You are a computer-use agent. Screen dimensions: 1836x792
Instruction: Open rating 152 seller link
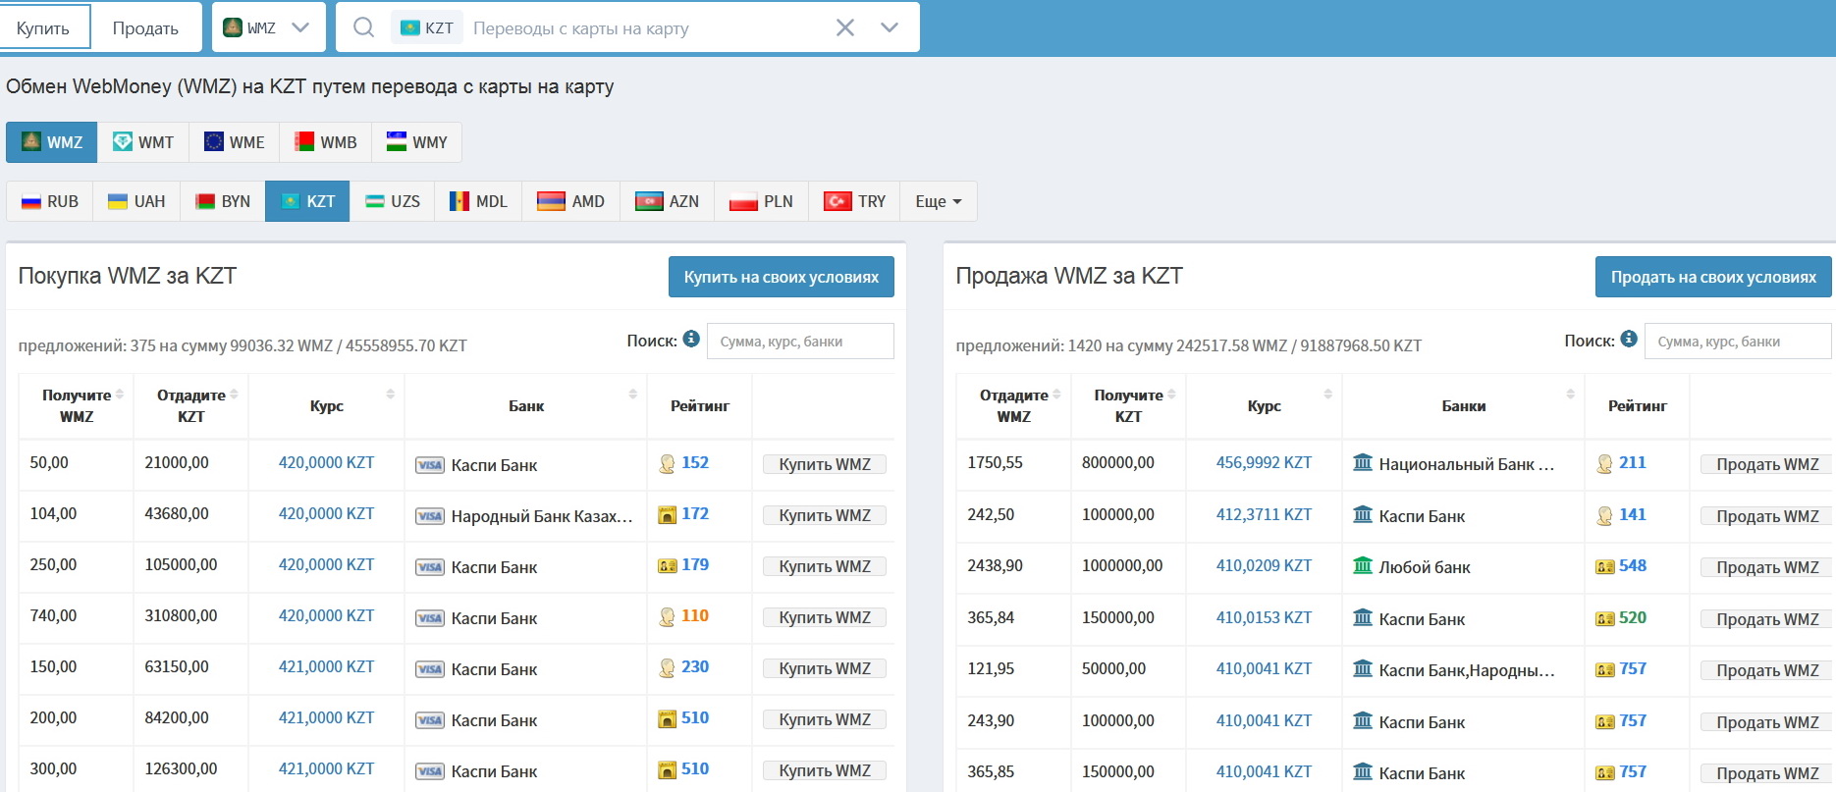point(695,462)
